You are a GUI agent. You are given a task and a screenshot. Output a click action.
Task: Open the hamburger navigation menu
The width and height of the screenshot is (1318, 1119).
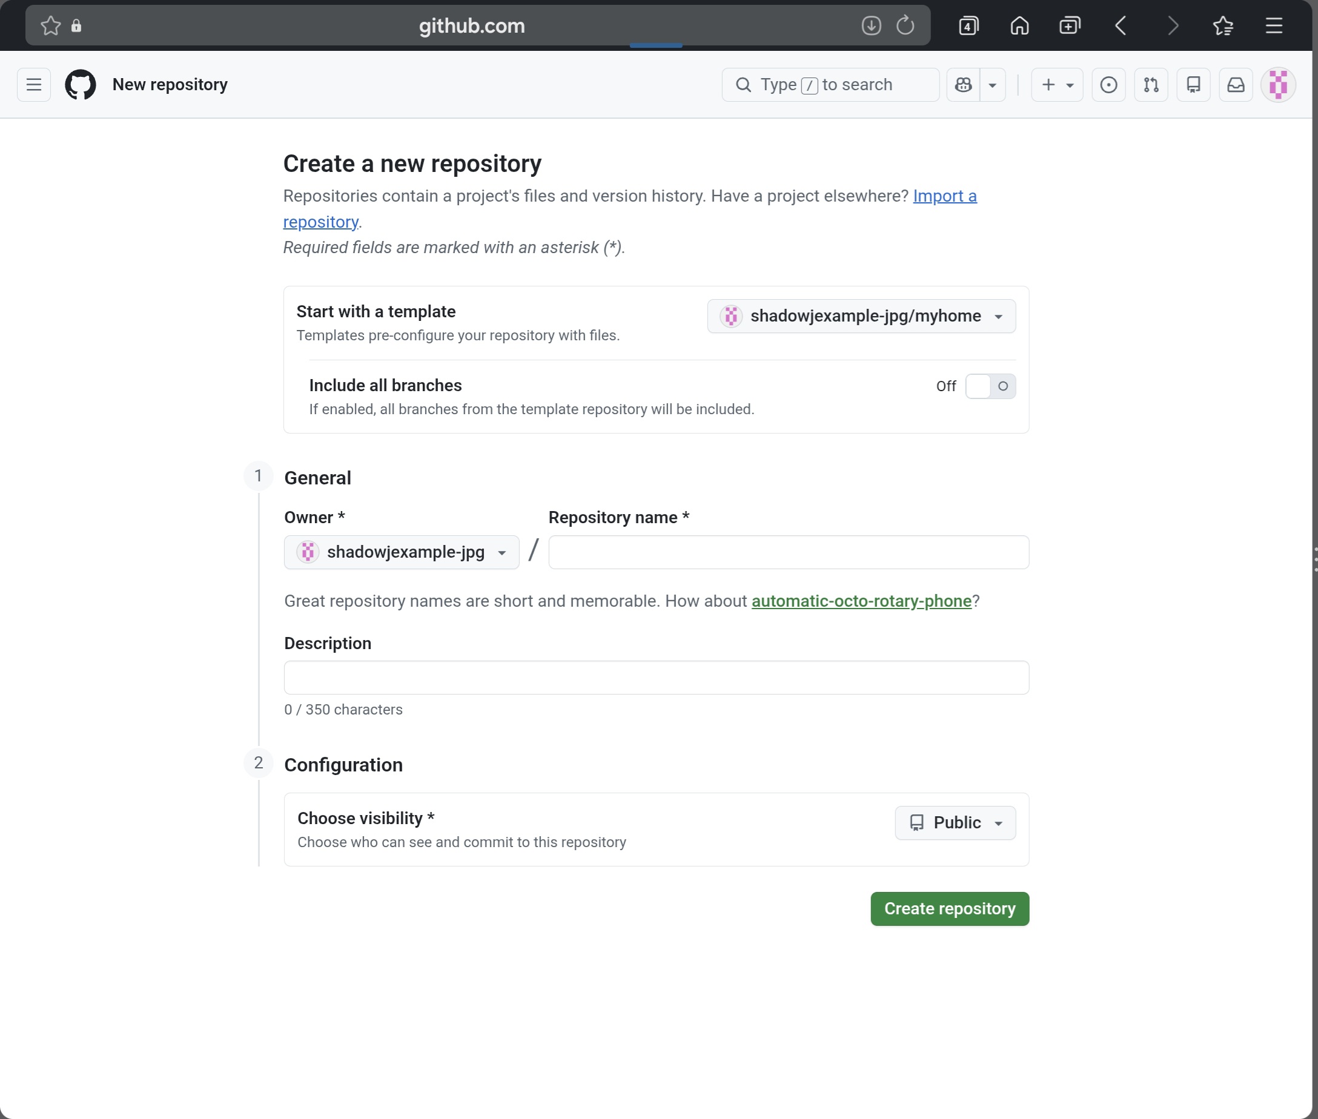pyautogui.click(x=34, y=84)
